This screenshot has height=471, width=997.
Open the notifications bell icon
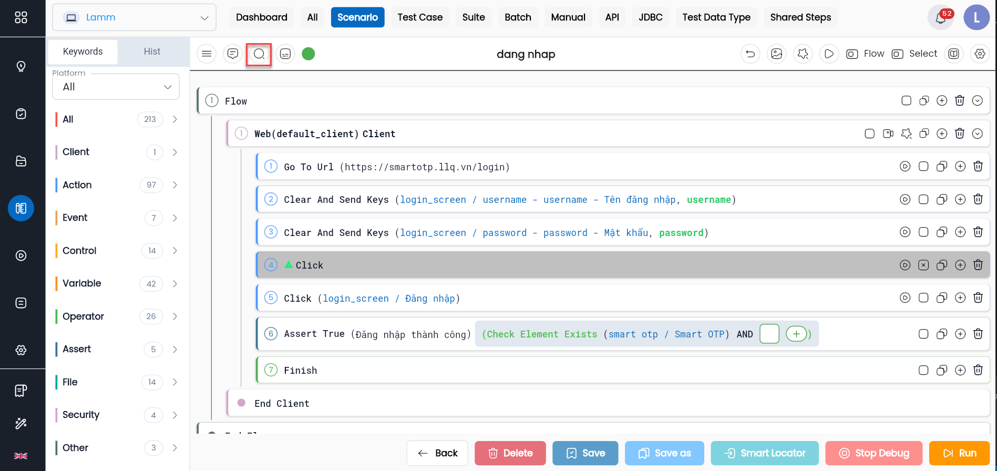(x=941, y=18)
